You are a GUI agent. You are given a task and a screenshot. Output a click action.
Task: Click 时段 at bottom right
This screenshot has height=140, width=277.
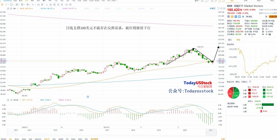tap(223, 139)
